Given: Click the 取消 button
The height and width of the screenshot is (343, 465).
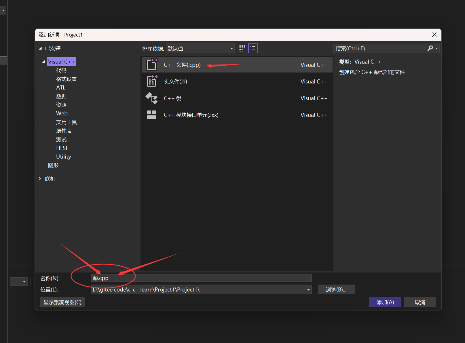Looking at the screenshot, I should click(x=420, y=302).
